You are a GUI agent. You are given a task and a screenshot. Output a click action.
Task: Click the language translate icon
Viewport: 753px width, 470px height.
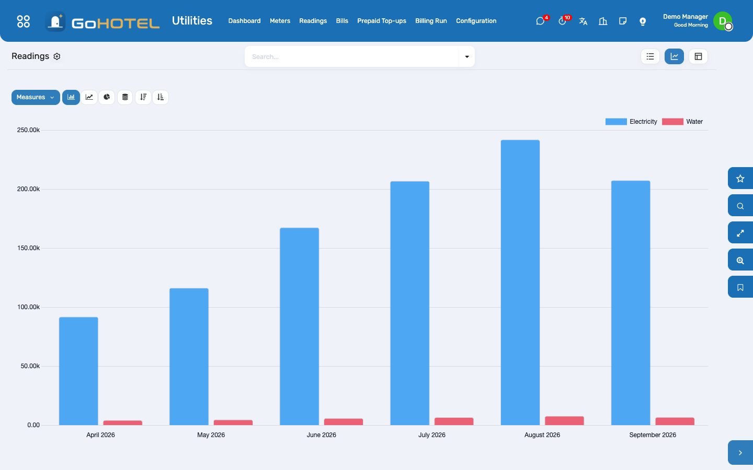click(x=583, y=21)
